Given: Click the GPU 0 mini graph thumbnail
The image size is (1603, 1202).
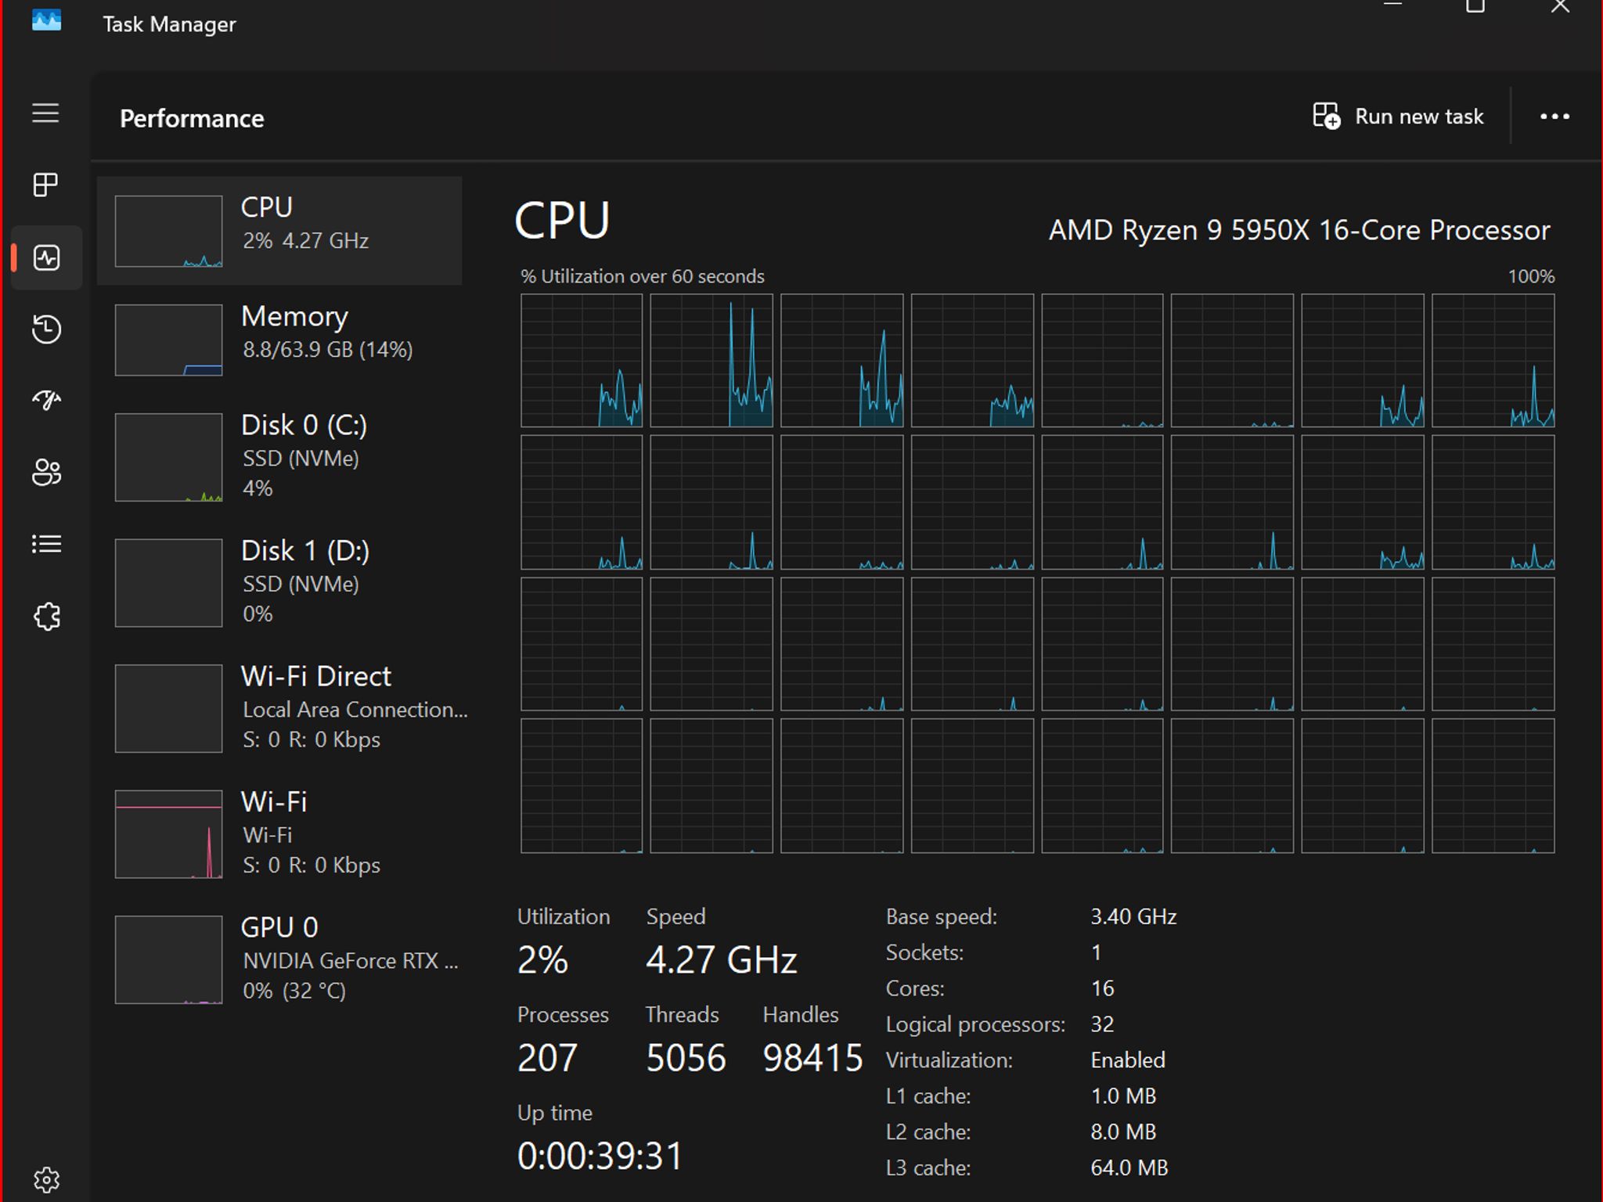Looking at the screenshot, I should [x=168, y=959].
